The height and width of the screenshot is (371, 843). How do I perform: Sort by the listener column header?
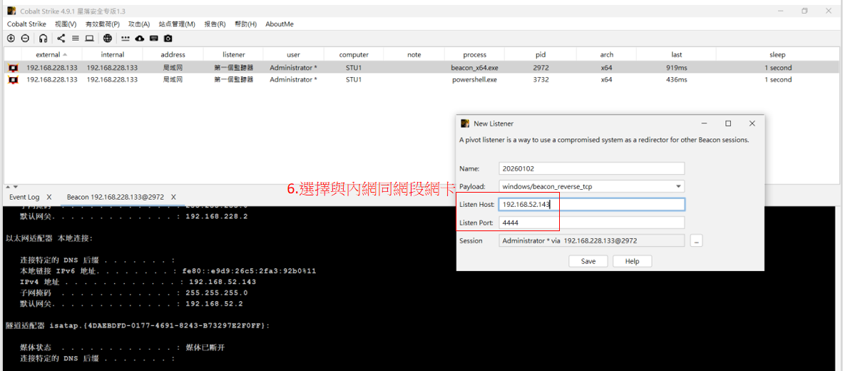pyautogui.click(x=233, y=54)
